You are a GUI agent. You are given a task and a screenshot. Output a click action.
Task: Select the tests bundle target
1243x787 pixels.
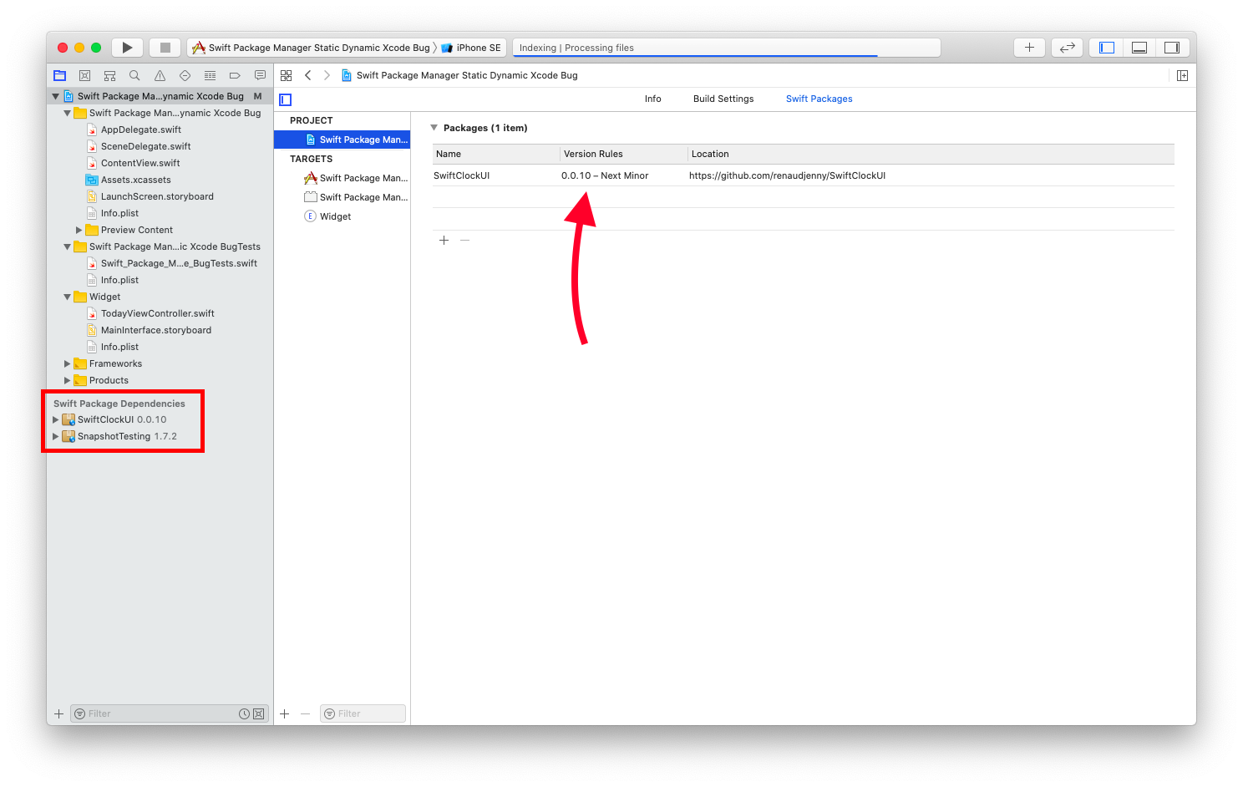click(x=342, y=197)
